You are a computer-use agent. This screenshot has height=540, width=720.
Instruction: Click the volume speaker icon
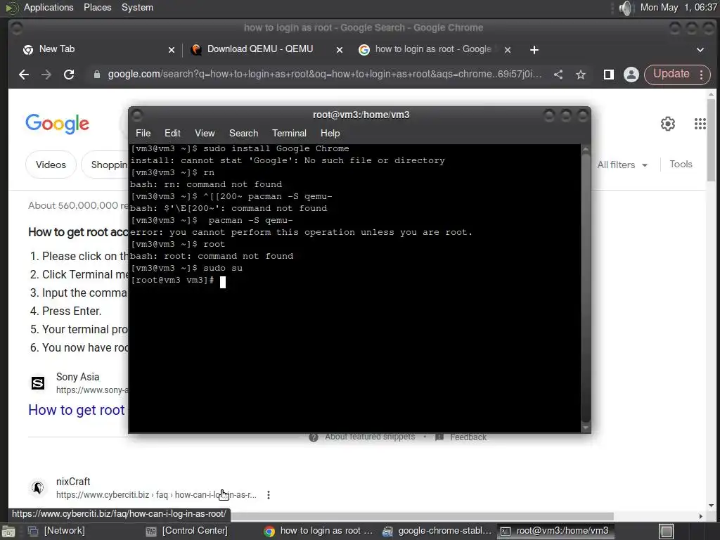625,8
